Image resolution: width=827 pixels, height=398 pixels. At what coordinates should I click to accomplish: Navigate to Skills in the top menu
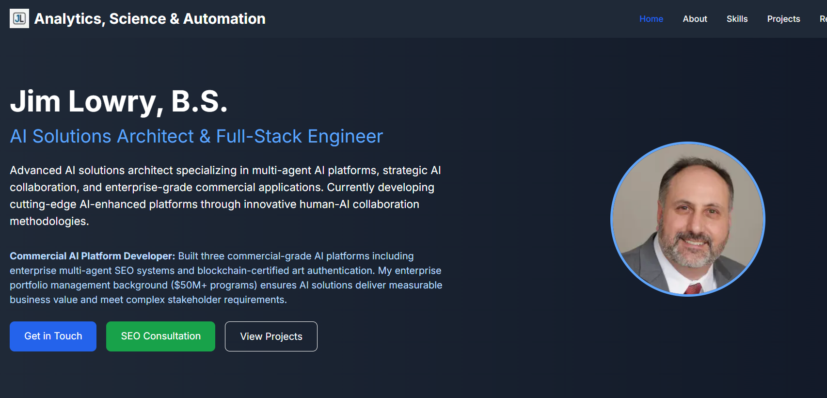(x=737, y=19)
